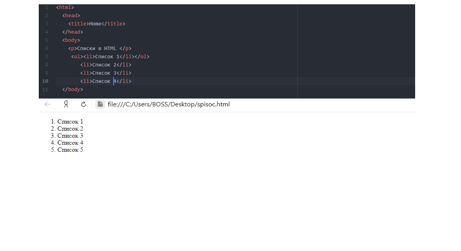The image size is (461, 251).
Task: Open the Yandex home icon
Action: coord(66,104)
